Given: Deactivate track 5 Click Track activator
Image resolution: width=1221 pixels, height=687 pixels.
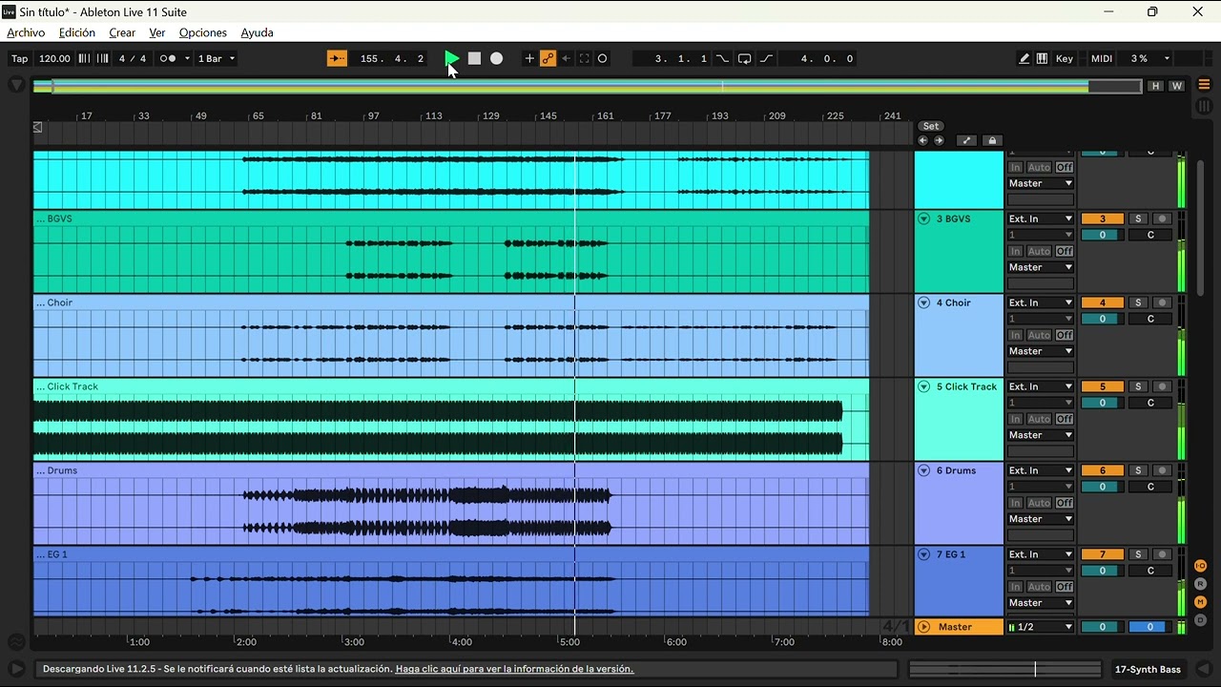Looking at the screenshot, I should coord(1103,386).
